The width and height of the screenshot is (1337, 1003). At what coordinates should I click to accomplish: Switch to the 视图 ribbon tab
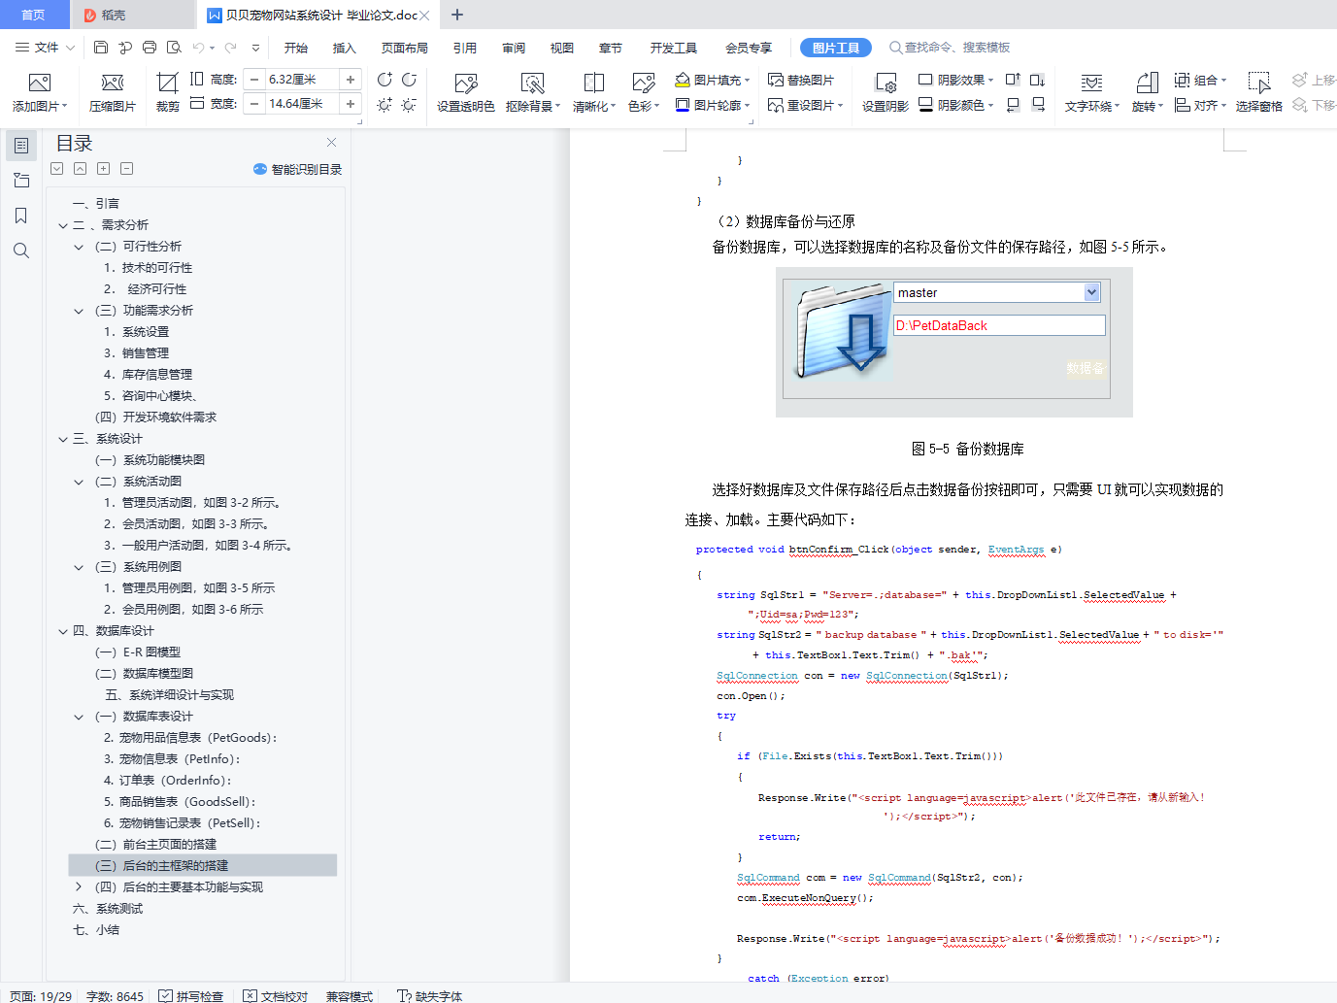[x=562, y=48]
